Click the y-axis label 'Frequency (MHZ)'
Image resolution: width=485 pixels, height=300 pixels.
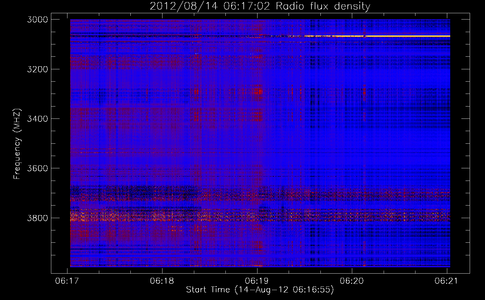click(17, 144)
